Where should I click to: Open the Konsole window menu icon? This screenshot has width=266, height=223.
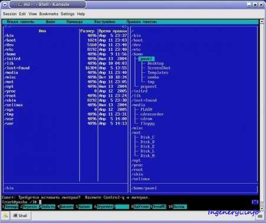click(x=4, y=4)
